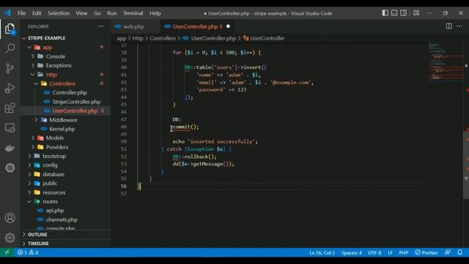This screenshot has width=469, height=264.
Task: Click line number 47 in gutter
Action: click(x=124, y=119)
